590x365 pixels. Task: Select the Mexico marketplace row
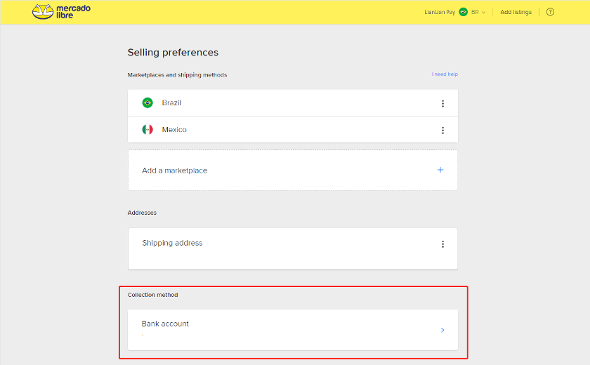point(281,130)
